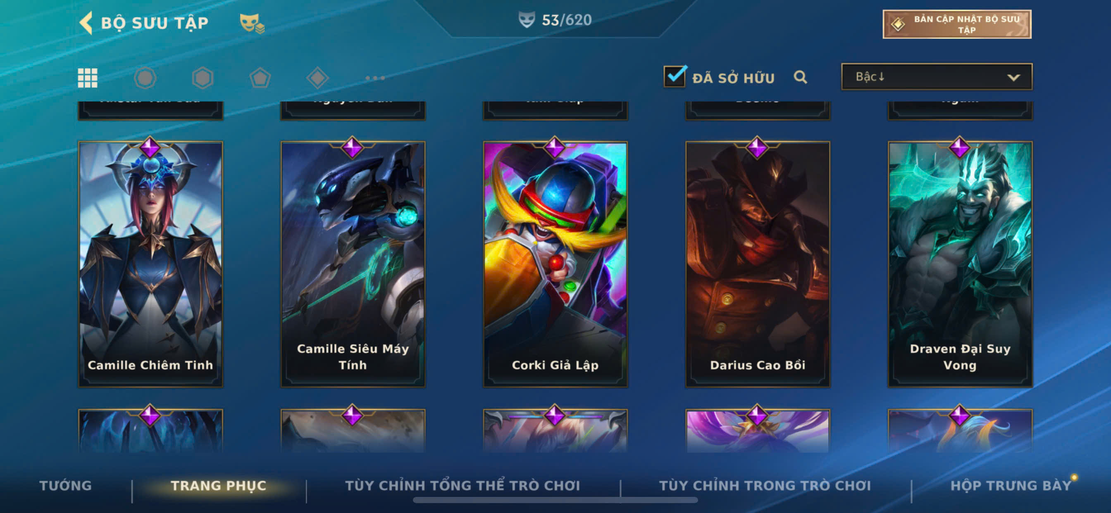Open the Tùy Chỉnh Trong Trò Chơi tab

tap(765, 485)
